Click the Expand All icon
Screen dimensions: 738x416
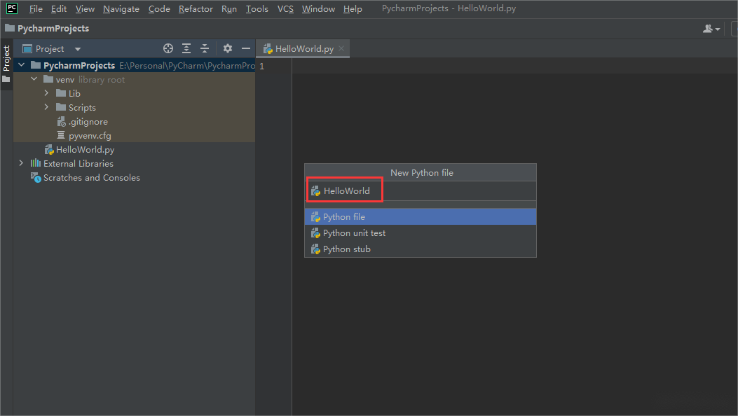tap(186, 48)
